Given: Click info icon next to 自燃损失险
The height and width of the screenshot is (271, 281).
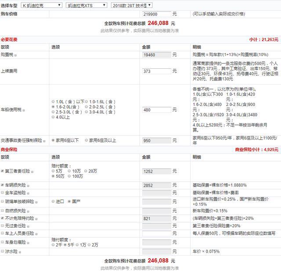Looking at the screenshot, I should coord(28,211).
